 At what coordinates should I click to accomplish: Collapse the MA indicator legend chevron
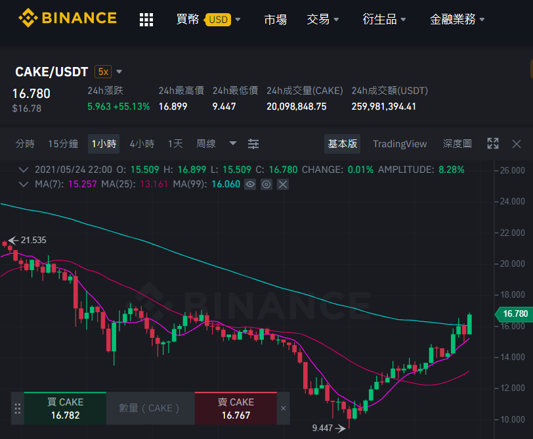tap(23, 185)
